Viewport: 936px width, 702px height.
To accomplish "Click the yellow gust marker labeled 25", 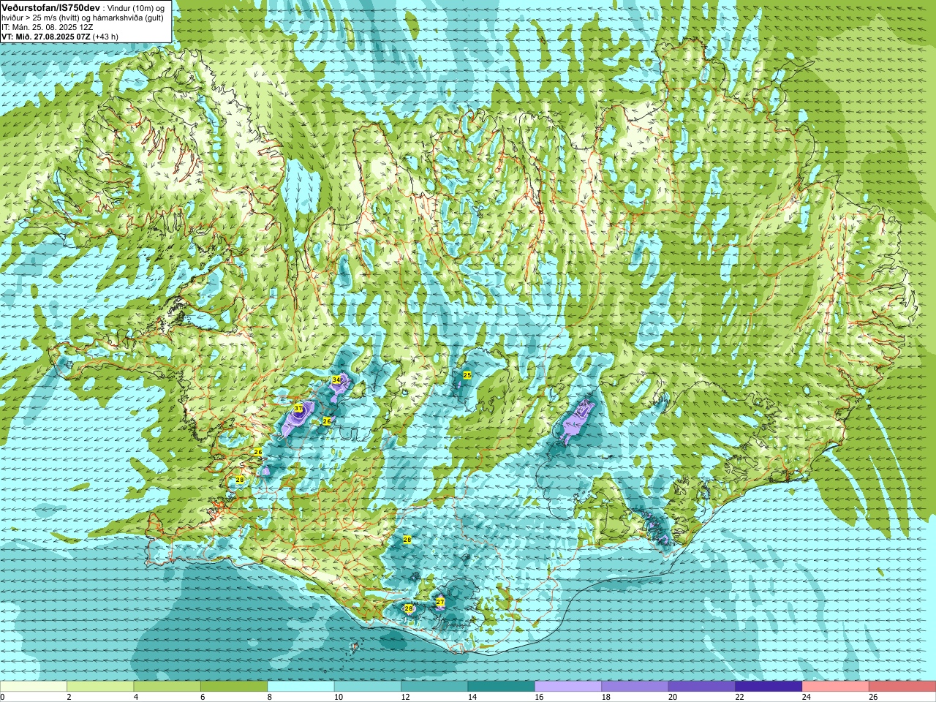I will click(467, 375).
